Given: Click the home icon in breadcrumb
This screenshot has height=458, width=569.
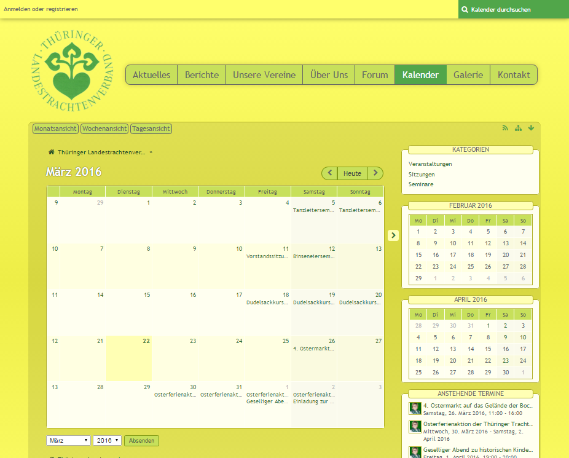Looking at the screenshot, I should tap(52, 152).
